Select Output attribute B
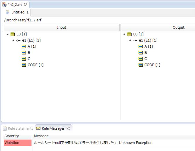 tap(146, 53)
